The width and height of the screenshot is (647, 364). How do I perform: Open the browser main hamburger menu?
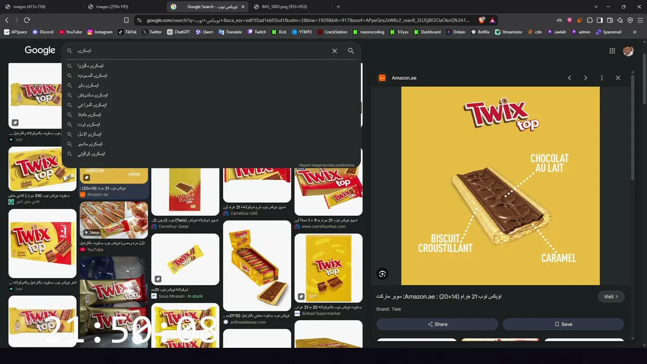click(x=640, y=20)
